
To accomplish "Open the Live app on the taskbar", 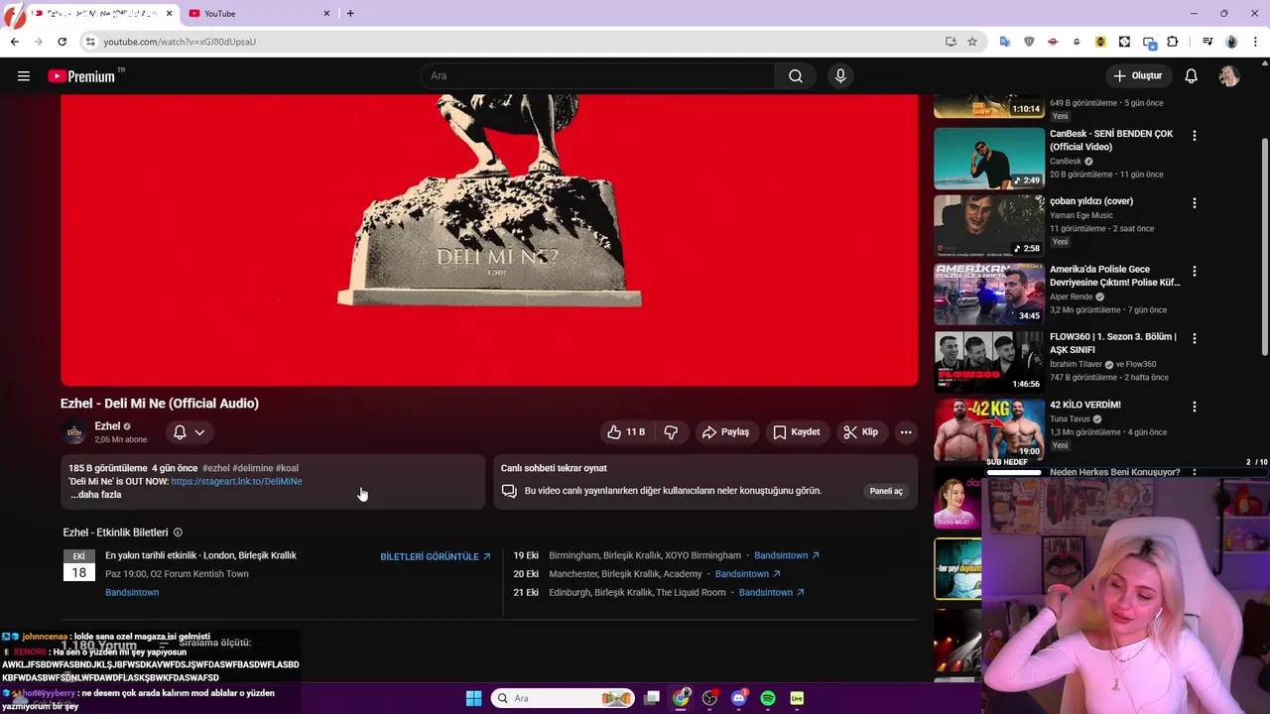I will (x=797, y=698).
